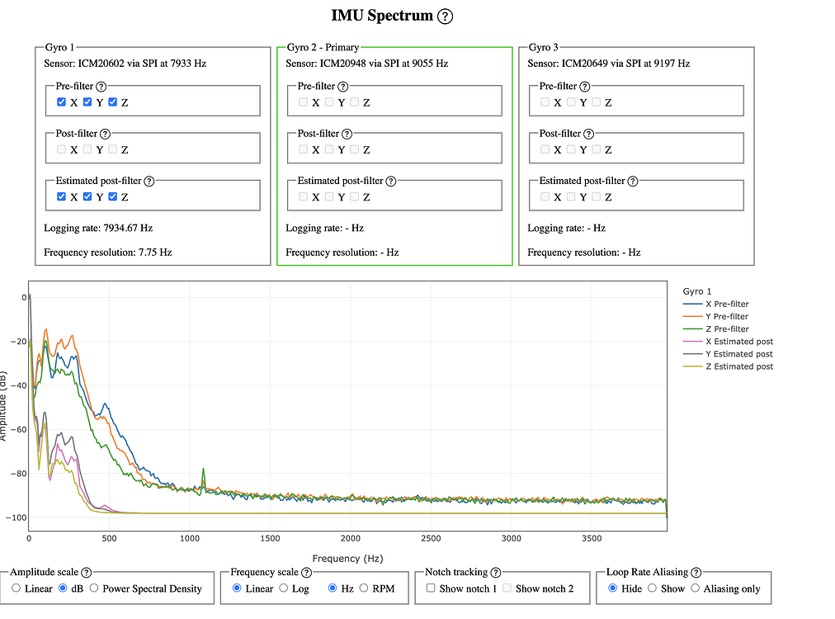The height and width of the screenshot is (619, 835).
Task: Enable Show notch 1 checkbox
Action: click(x=431, y=588)
